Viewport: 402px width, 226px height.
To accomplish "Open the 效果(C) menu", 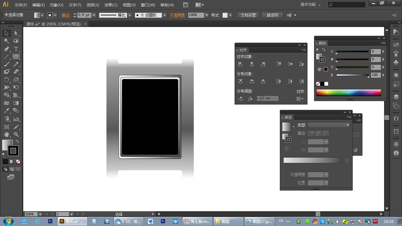I will tap(111, 5).
